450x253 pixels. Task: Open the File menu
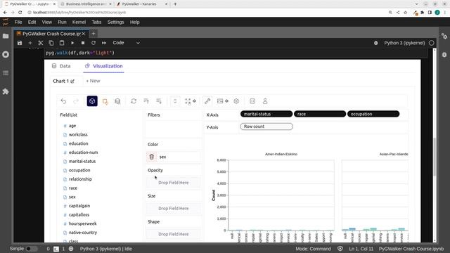click(x=18, y=22)
